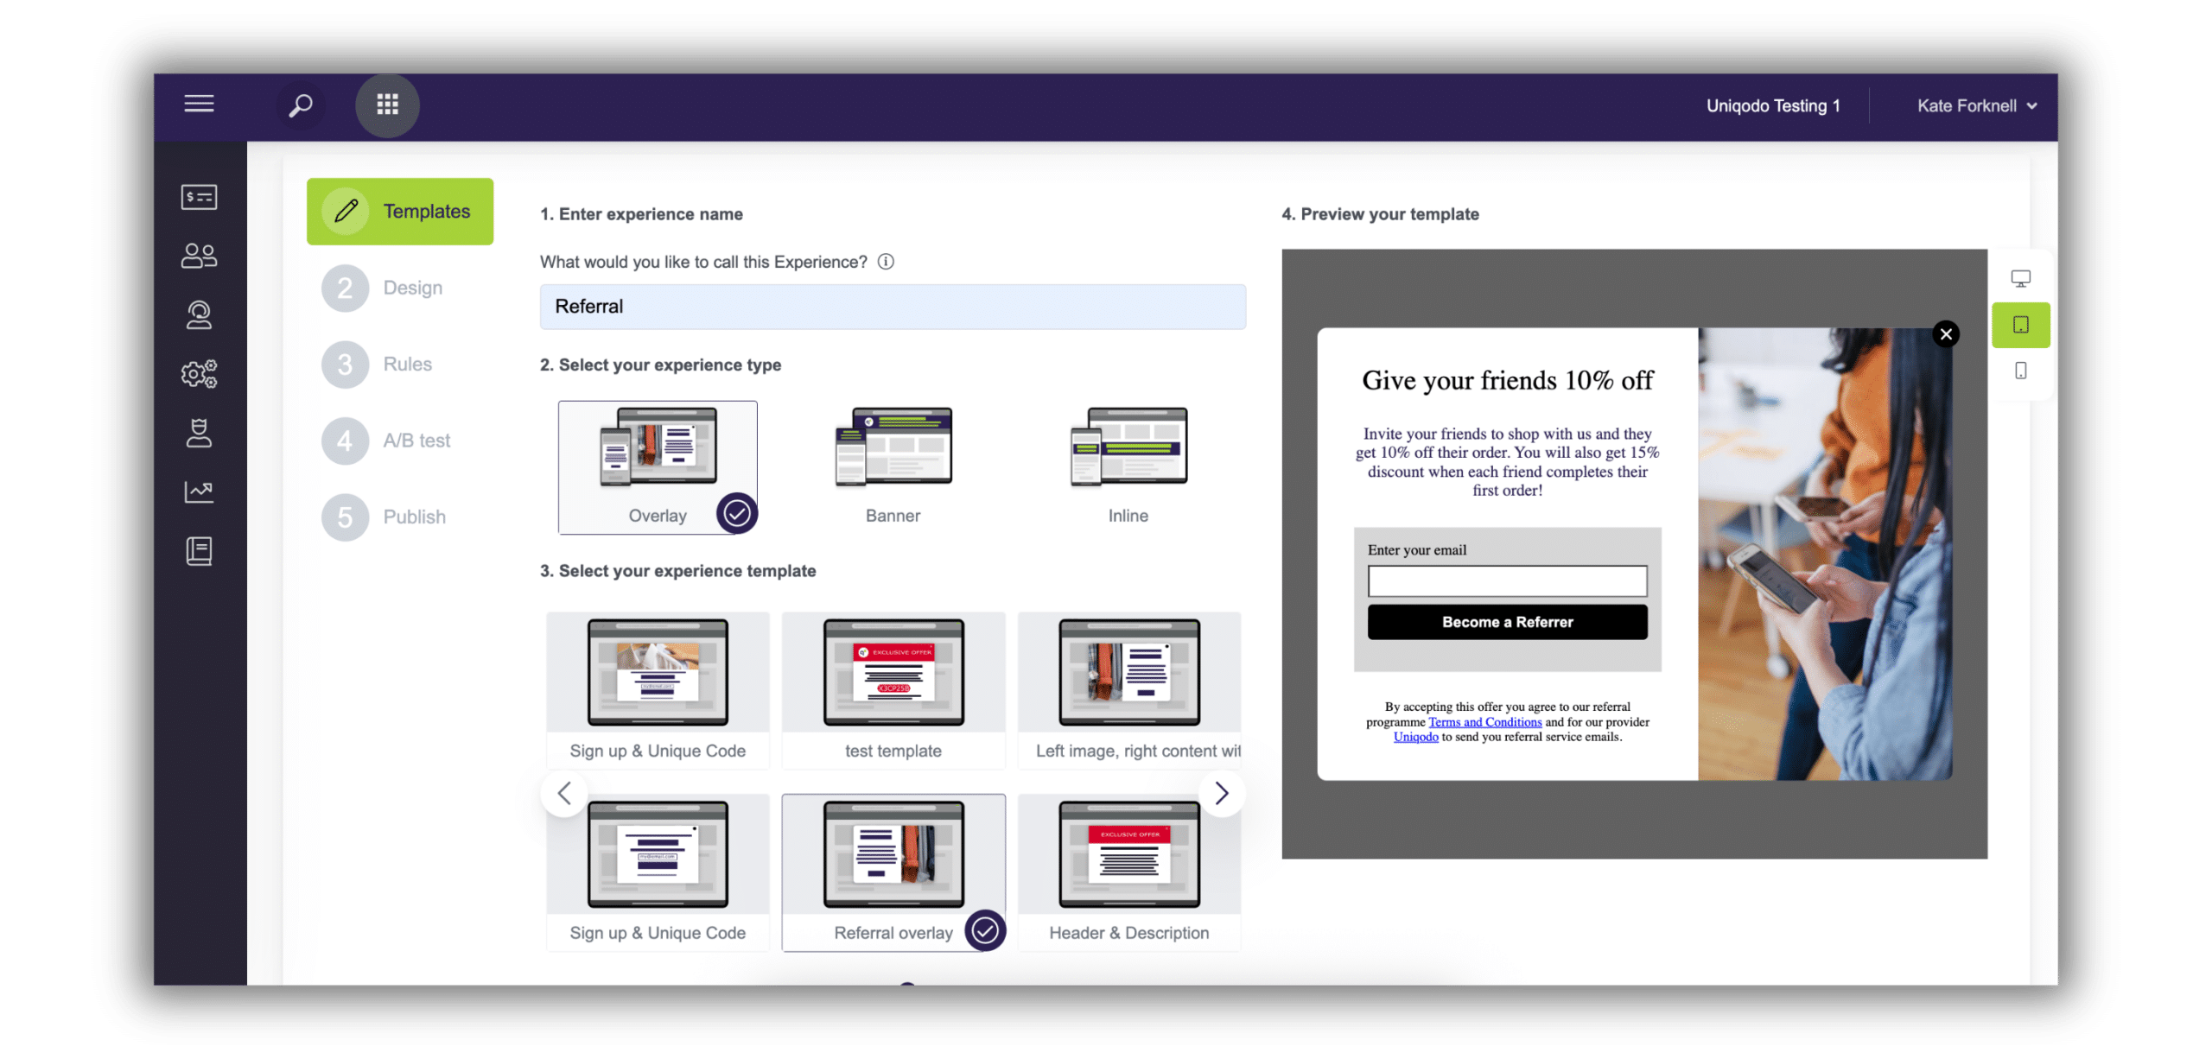Select the Banner experience type

(893, 466)
